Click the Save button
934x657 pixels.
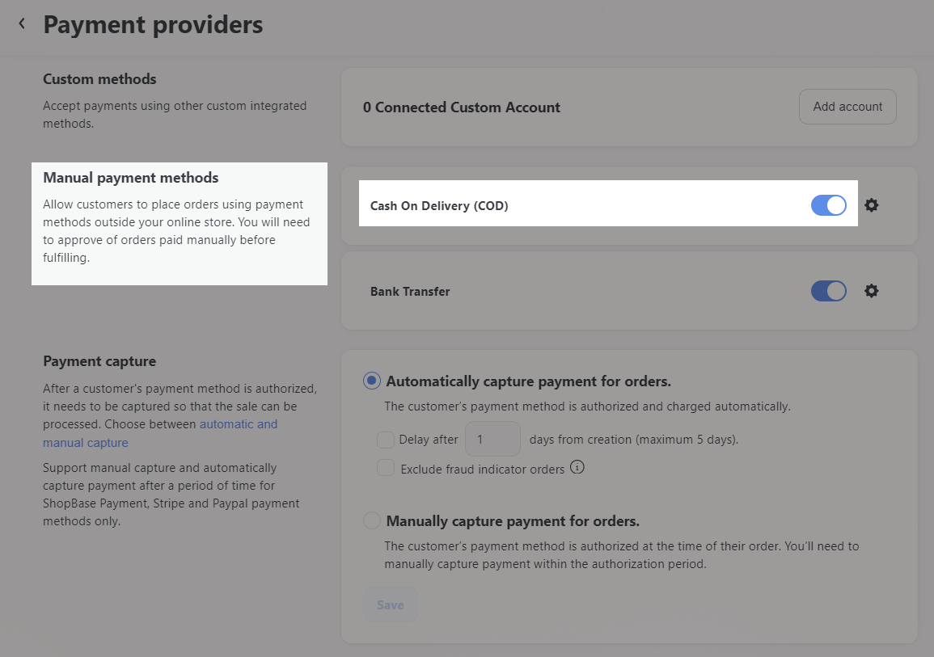391,604
